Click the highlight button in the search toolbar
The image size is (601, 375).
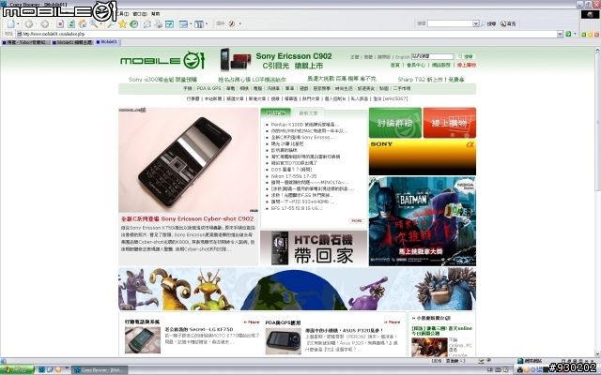[508, 23]
